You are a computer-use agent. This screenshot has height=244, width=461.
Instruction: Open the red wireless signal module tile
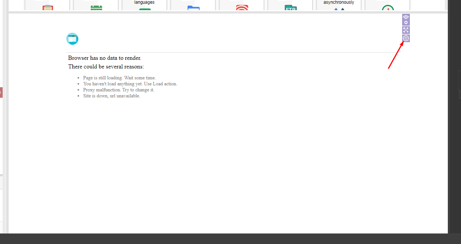pyautogui.click(x=242, y=6)
